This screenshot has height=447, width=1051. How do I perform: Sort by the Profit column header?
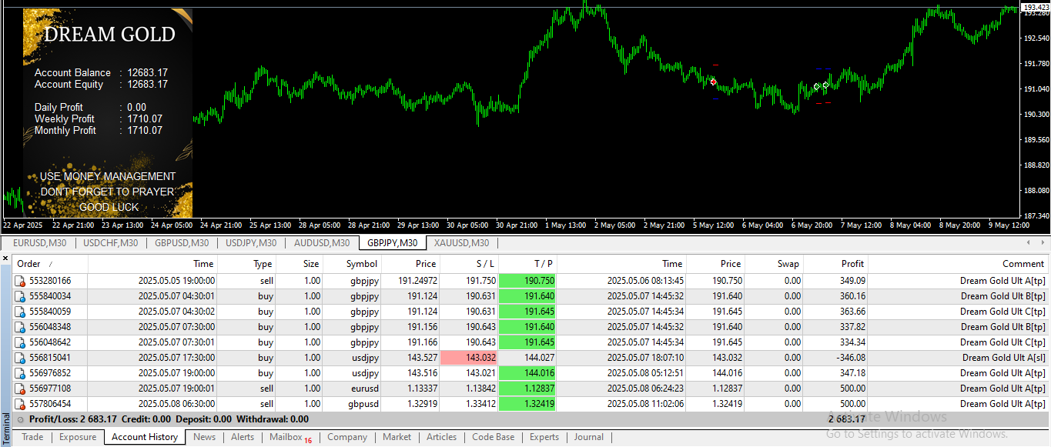click(x=835, y=264)
